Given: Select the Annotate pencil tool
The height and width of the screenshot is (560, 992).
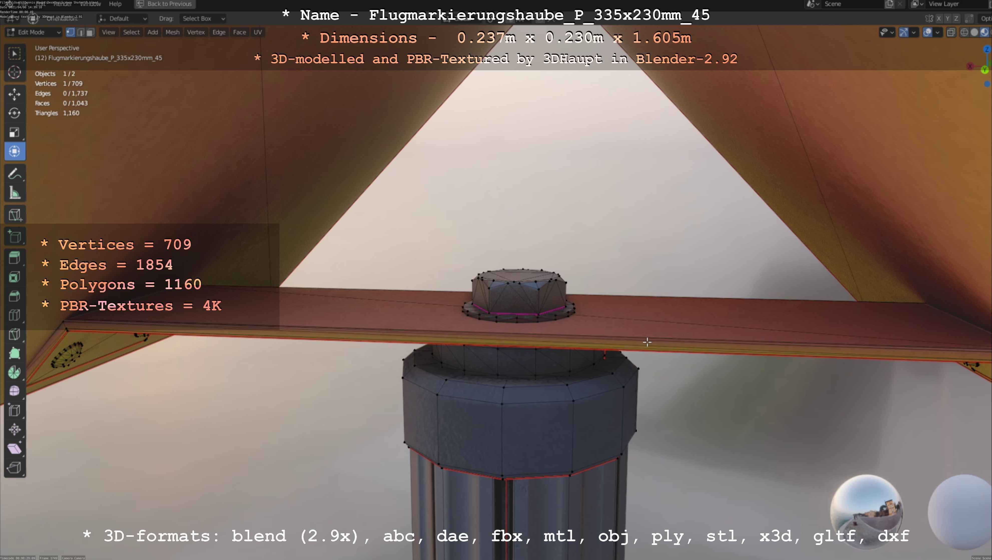Looking at the screenshot, I should click(x=15, y=174).
